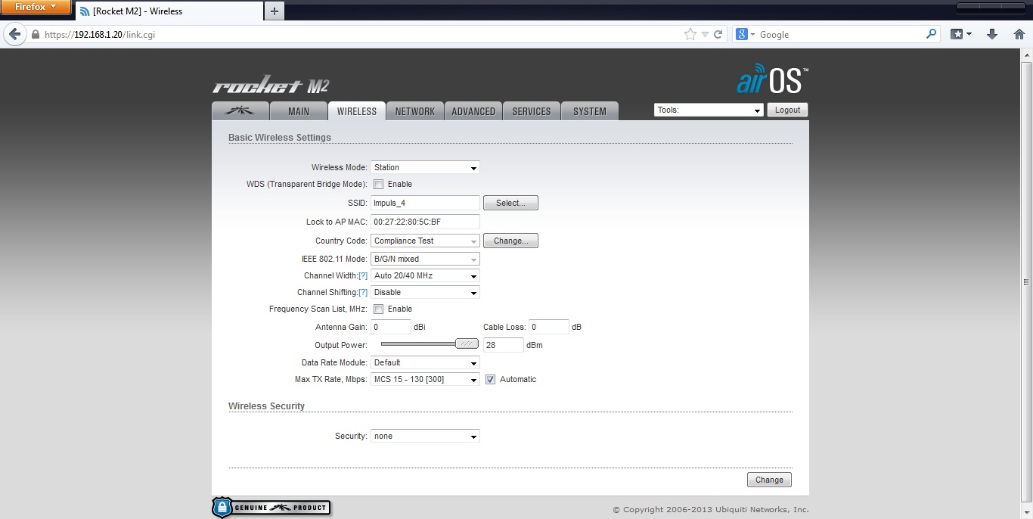Expand the Channel Width dropdown
This screenshot has height=519, width=1033.
425,275
